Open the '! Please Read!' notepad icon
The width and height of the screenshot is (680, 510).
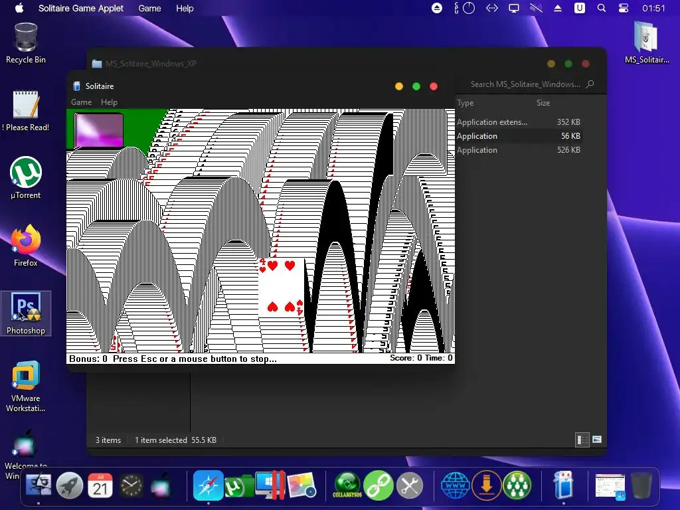[26, 111]
